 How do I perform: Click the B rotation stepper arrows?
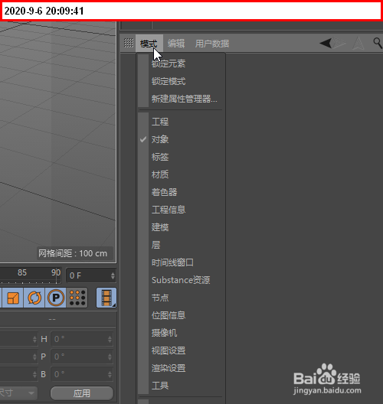click(x=110, y=374)
